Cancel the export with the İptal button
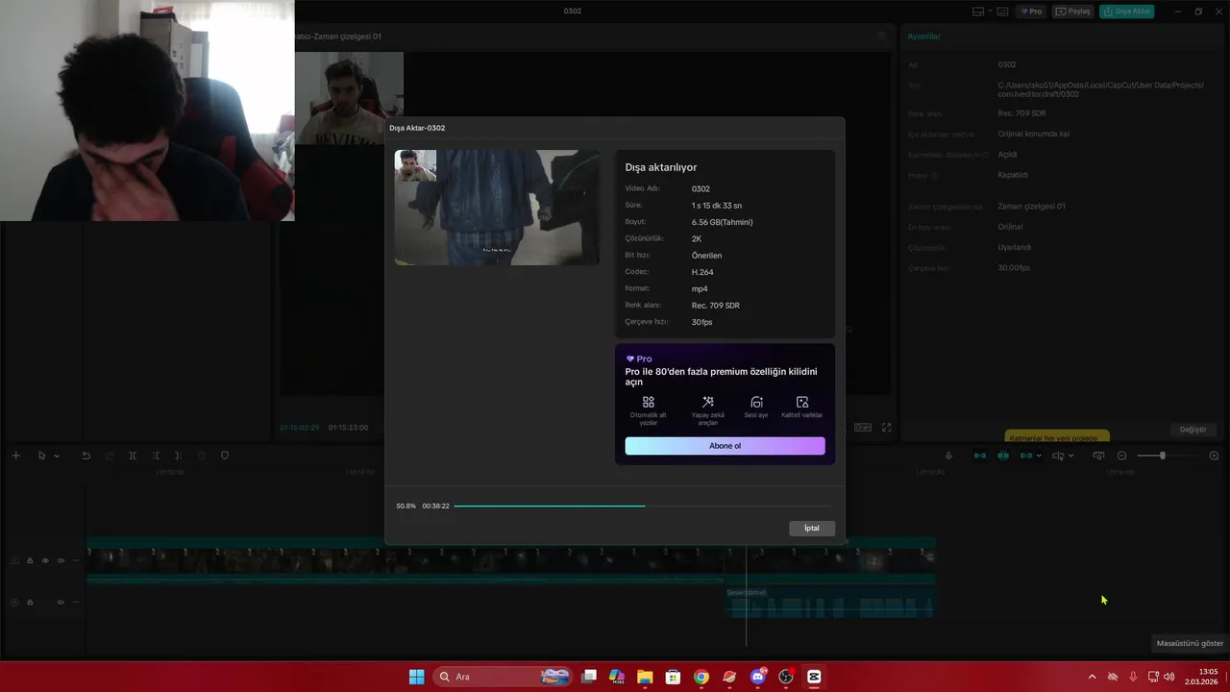The width and height of the screenshot is (1230, 692). point(812,528)
